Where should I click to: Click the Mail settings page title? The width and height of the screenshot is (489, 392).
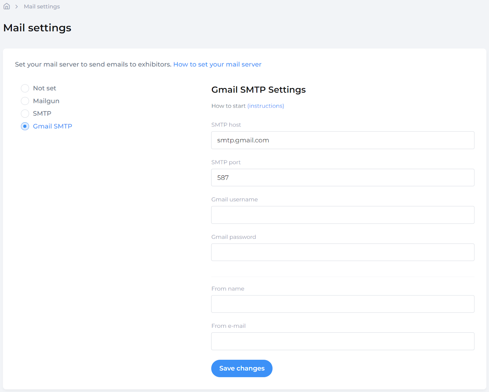(x=37, y=28)
